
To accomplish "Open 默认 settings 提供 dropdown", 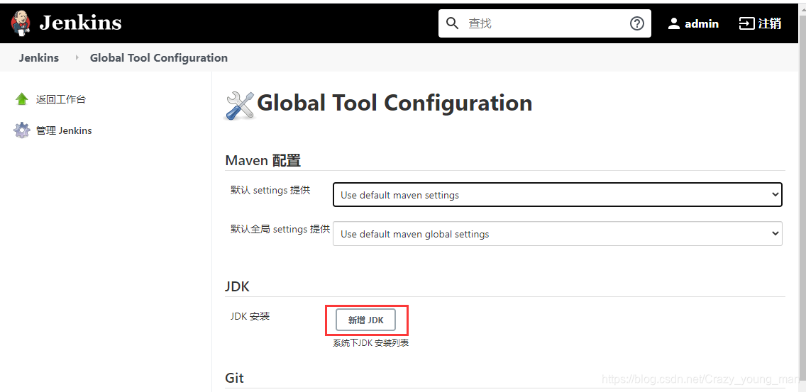I will click(x=558, y=195).
